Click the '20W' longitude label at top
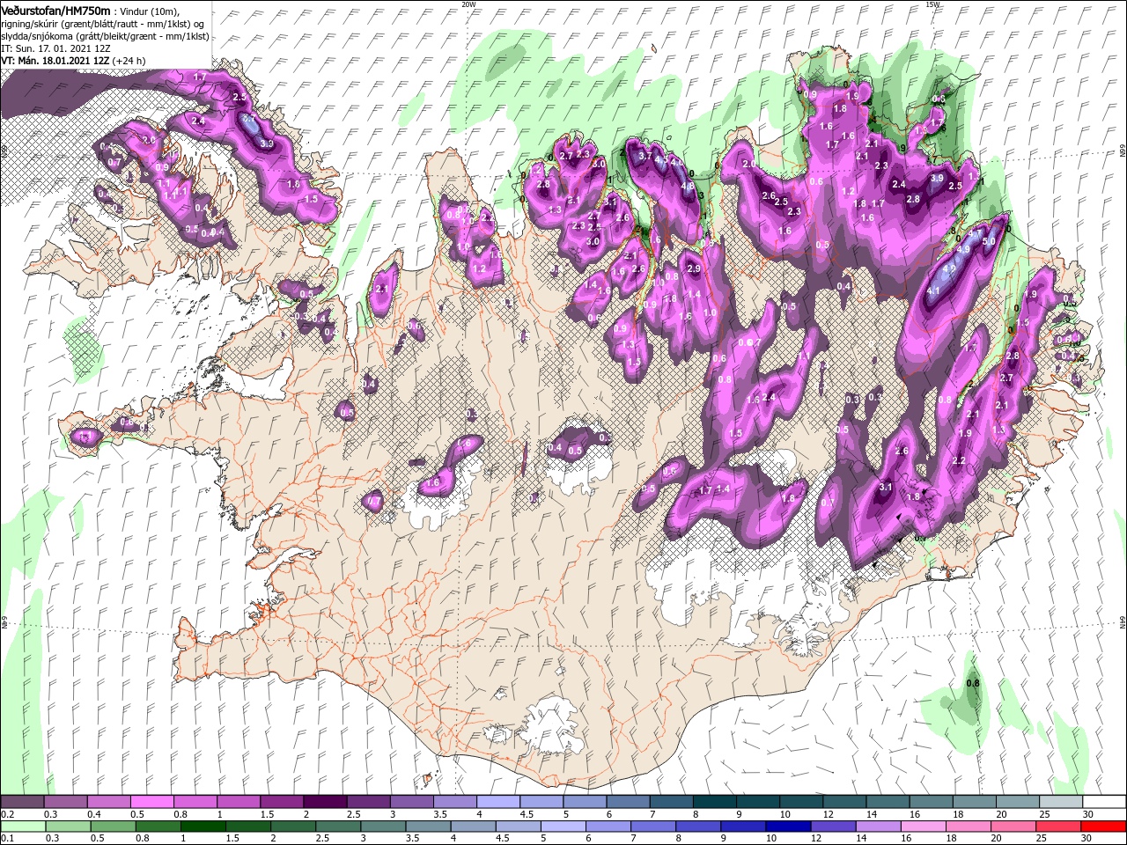 pyautogui.click(x=469, y=4)
